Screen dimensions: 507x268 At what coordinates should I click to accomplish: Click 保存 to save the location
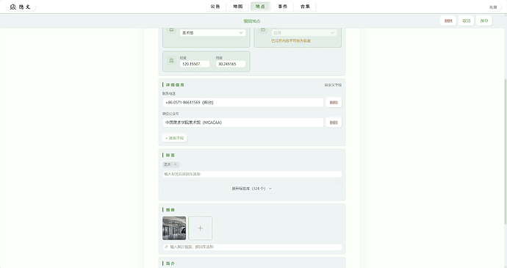tap(484, 21)
